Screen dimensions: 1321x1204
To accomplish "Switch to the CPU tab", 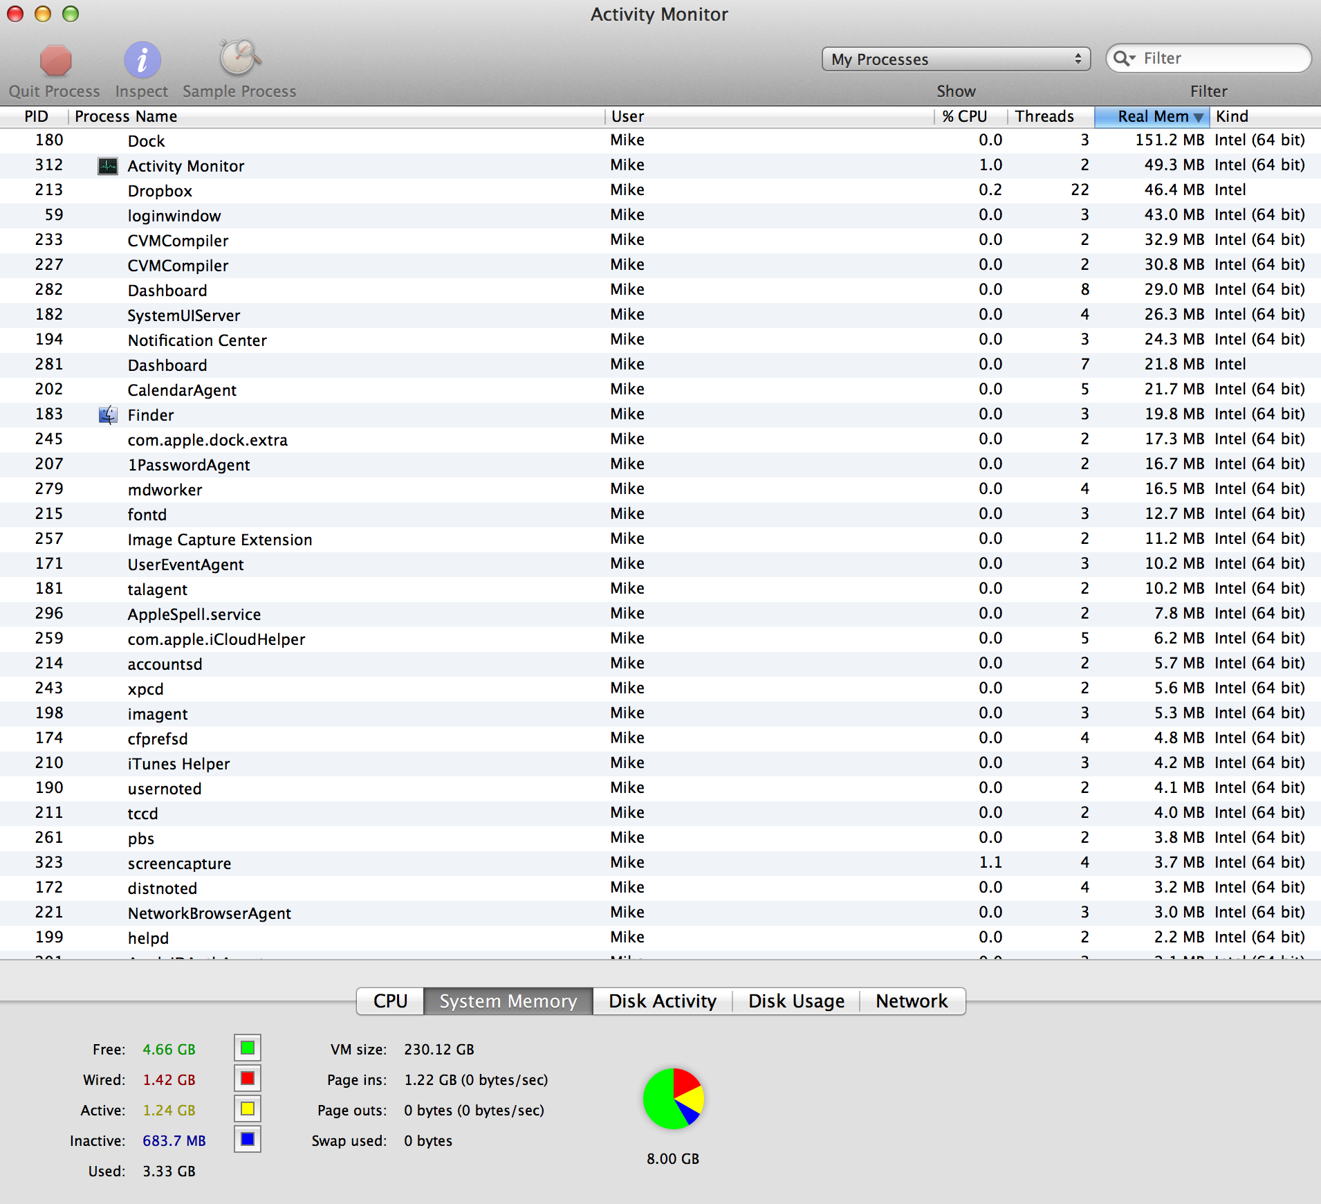I will [x=390, y=1001].
